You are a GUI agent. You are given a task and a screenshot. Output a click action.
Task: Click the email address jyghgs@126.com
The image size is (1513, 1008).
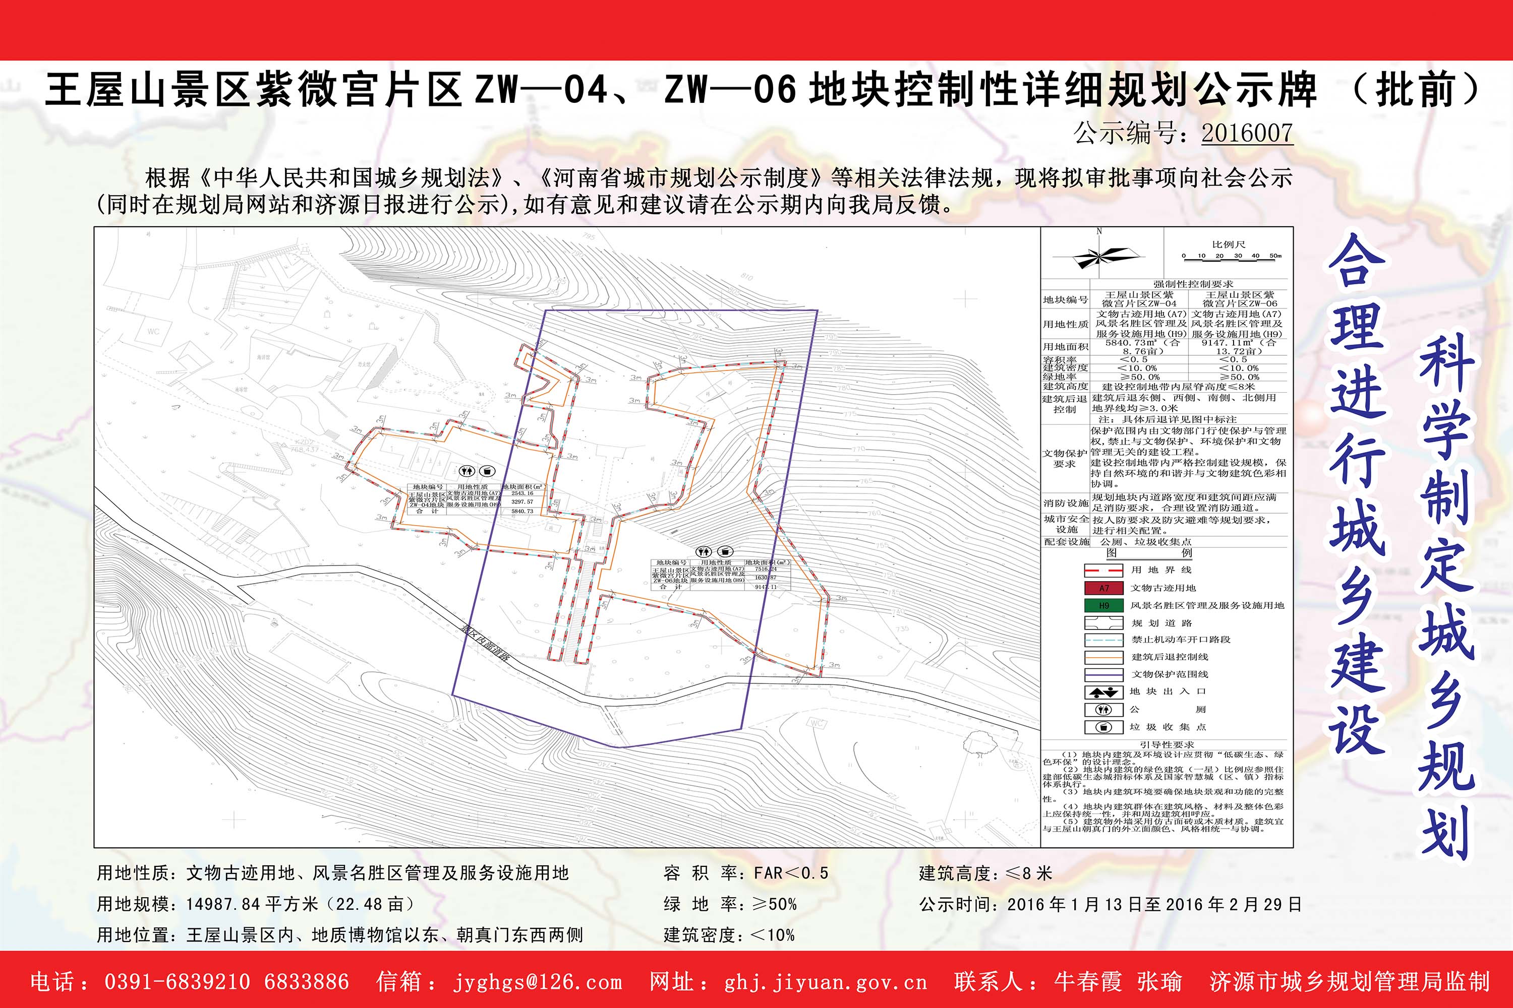tap(538, 982)
